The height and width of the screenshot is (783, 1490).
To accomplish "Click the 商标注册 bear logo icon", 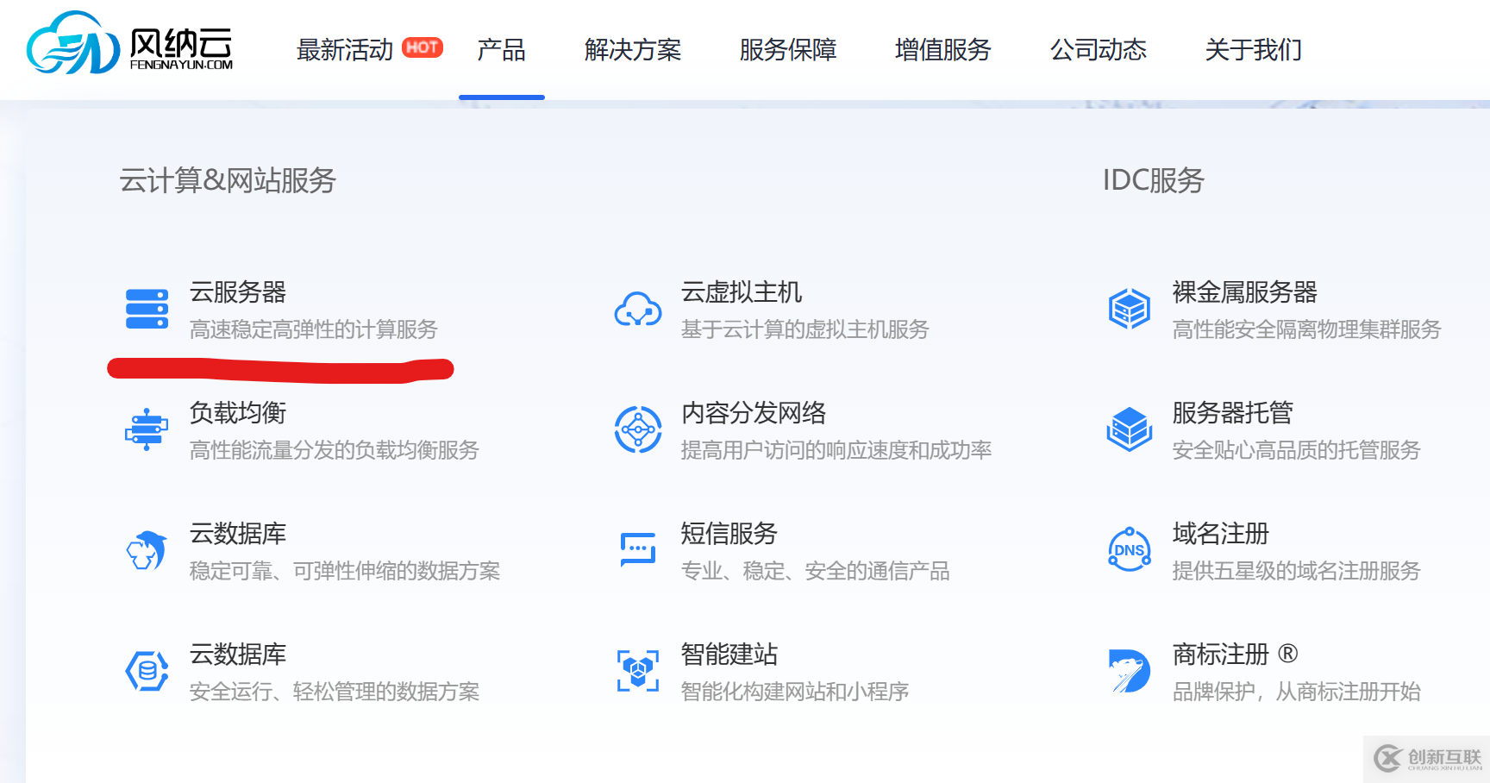I will pos(1129,671).
